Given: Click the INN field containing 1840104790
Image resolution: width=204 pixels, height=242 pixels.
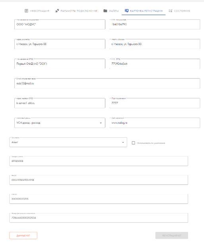Looking at the screenshot, I should [x=155, y=24].
